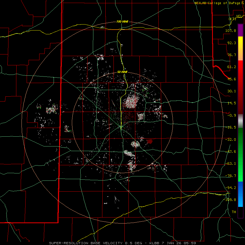Image resolution: width=245 pixels, height=245 pixels.
Task: Click the gray near-zero segment of color bar
Action: (240, 121)
